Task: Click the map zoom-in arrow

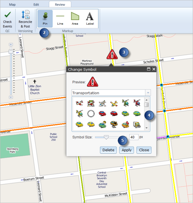Action: click(x=11, y=45)
